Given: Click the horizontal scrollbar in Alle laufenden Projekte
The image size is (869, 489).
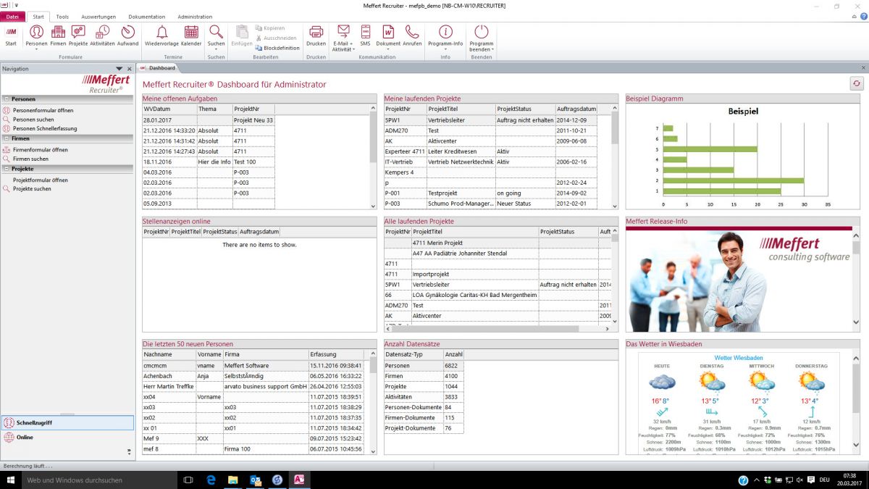Looking at the screenshot, I should pyautogui.click(x=498, y=328).
